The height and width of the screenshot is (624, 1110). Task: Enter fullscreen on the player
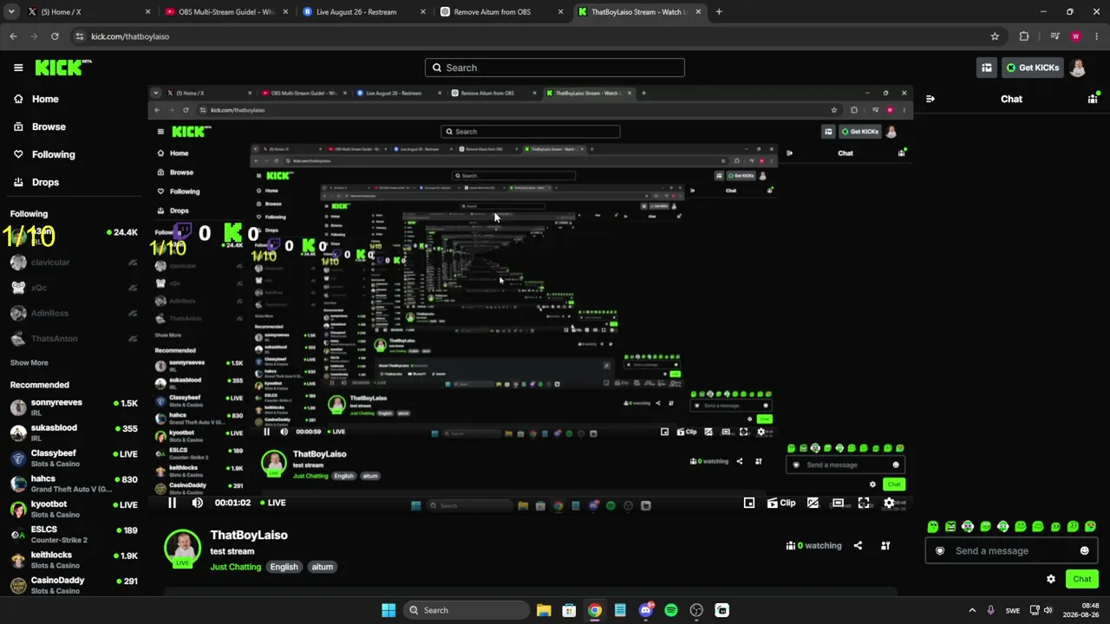click(x=864, y=503)
